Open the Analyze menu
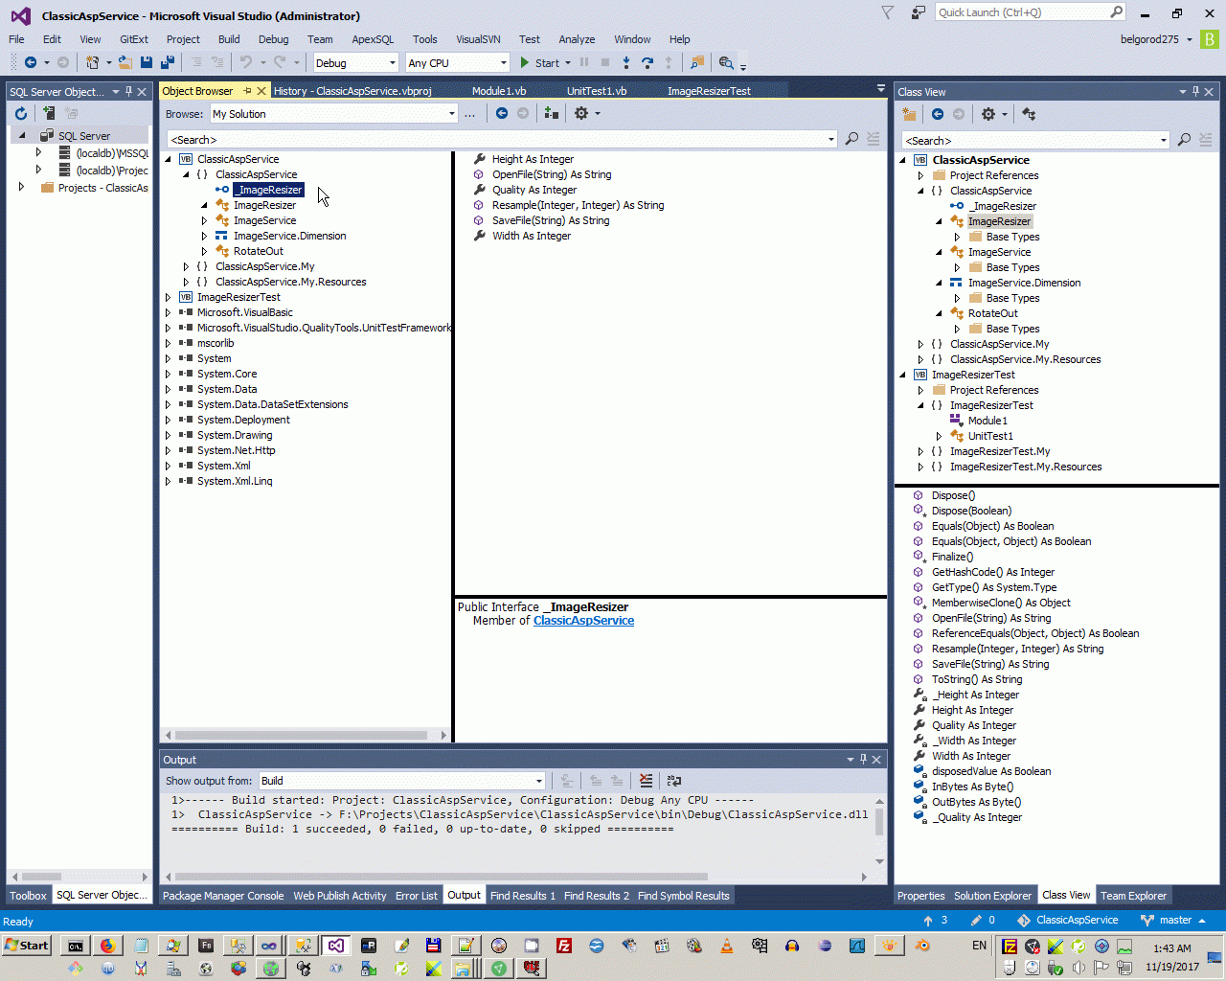Screen dimensions: 1226x981 tap(577, 39)
